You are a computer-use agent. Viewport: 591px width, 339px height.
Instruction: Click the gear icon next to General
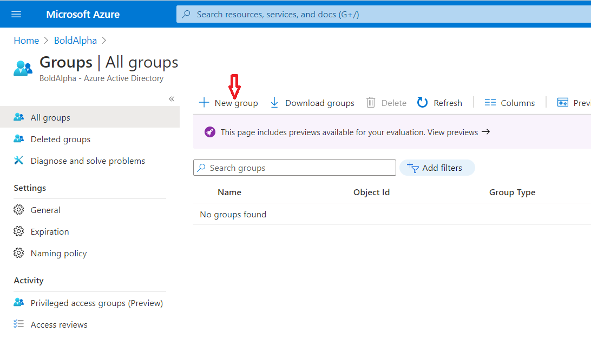coord(18,209)
